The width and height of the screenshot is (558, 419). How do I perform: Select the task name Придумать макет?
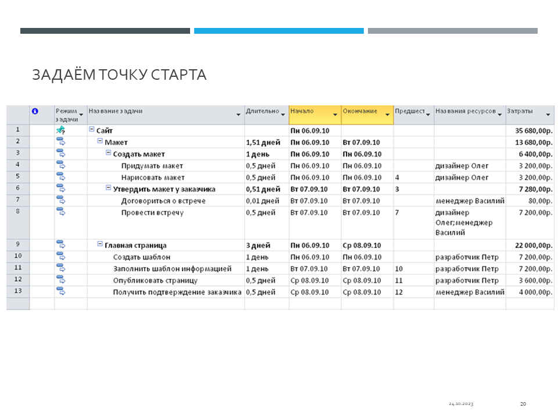point(152,166)
